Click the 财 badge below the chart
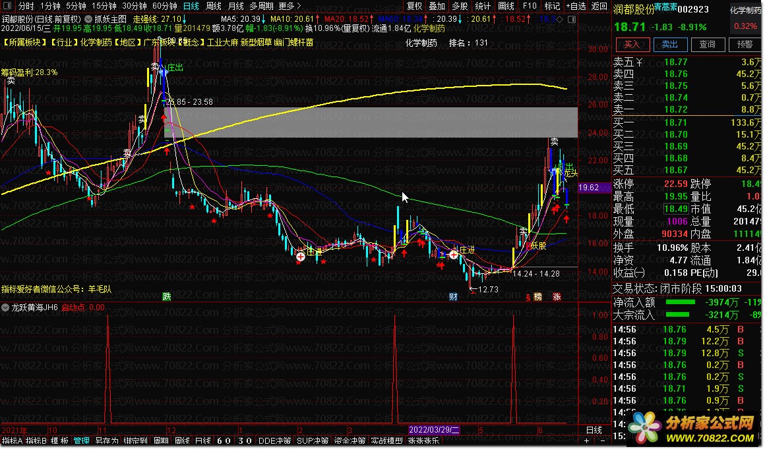This screenshot has height=449, width=765. point(453,296)
